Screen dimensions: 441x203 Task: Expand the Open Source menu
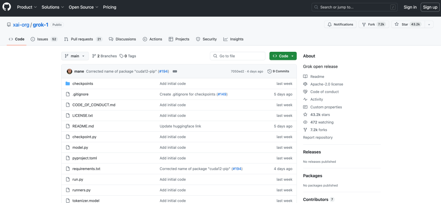click(84, 7)
